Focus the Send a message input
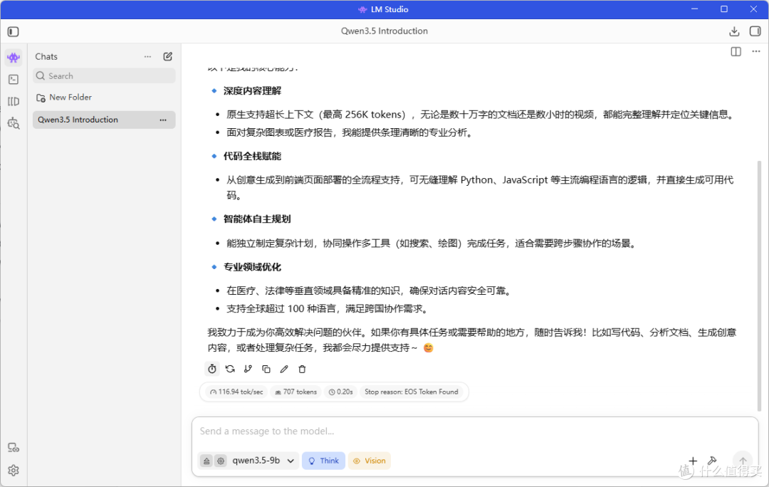Viewport: 769px width, 487px height. point(475,431)
